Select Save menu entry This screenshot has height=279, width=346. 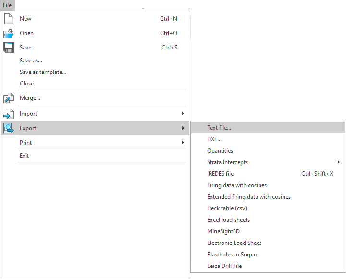click(x=95, y=48)
